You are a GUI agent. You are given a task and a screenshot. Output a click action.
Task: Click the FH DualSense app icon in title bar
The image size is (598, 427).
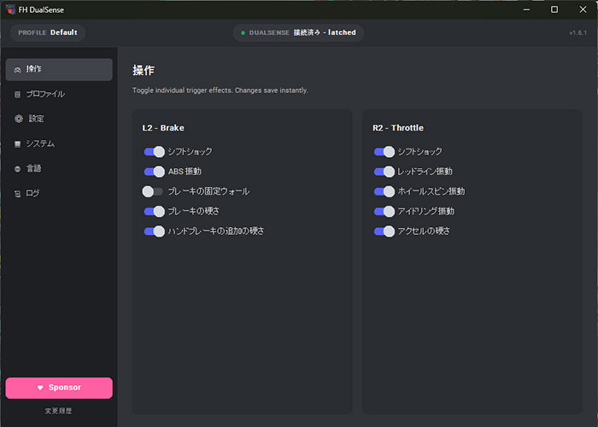pos(10,9)
